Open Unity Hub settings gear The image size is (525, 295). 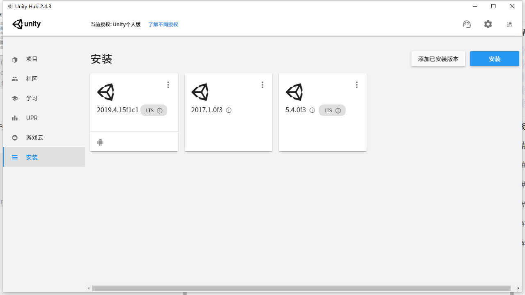(488, 24)
